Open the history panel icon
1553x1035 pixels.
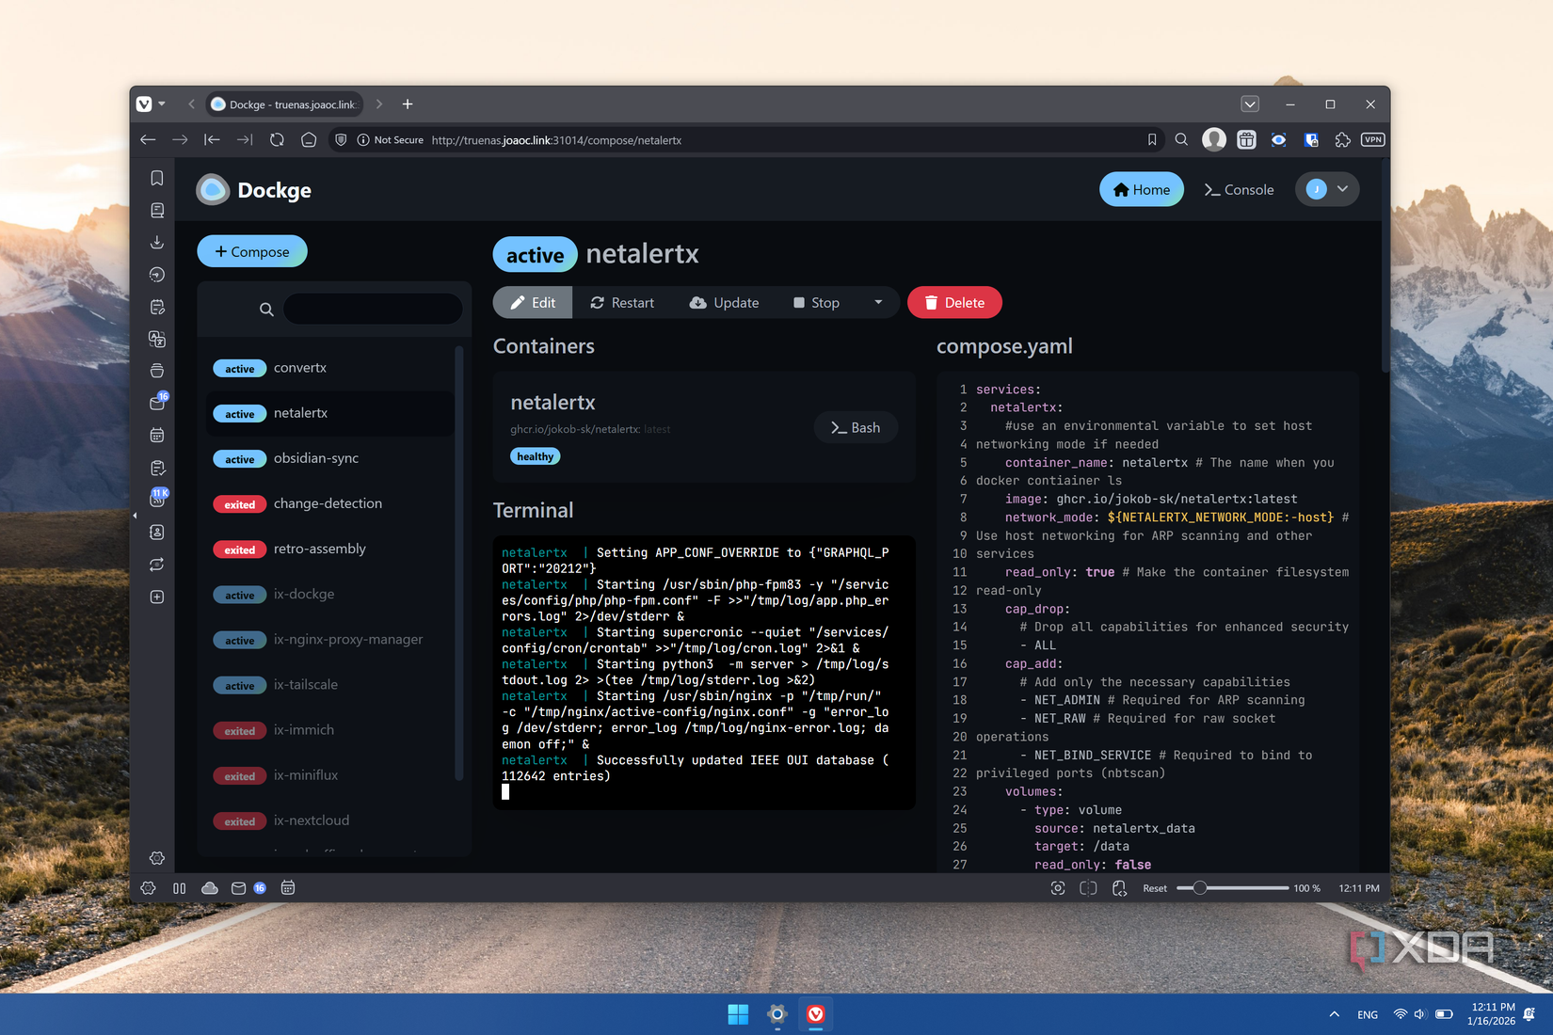tap(157, 275)
